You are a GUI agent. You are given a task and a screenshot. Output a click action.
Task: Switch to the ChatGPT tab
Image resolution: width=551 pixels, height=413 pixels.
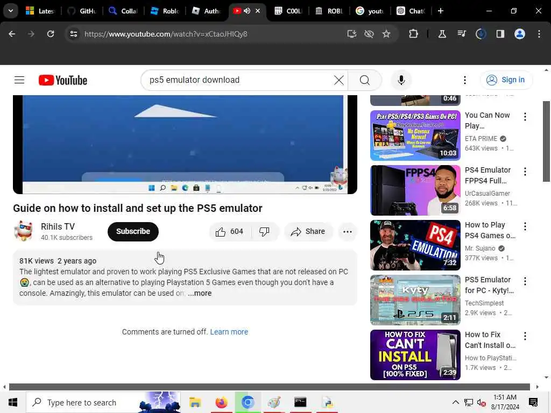412,11
